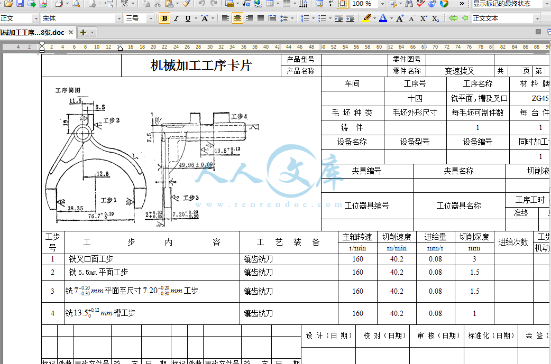This screenshot has width=551, height=364.
Task: Export the document as PDF
Action: 43,4
